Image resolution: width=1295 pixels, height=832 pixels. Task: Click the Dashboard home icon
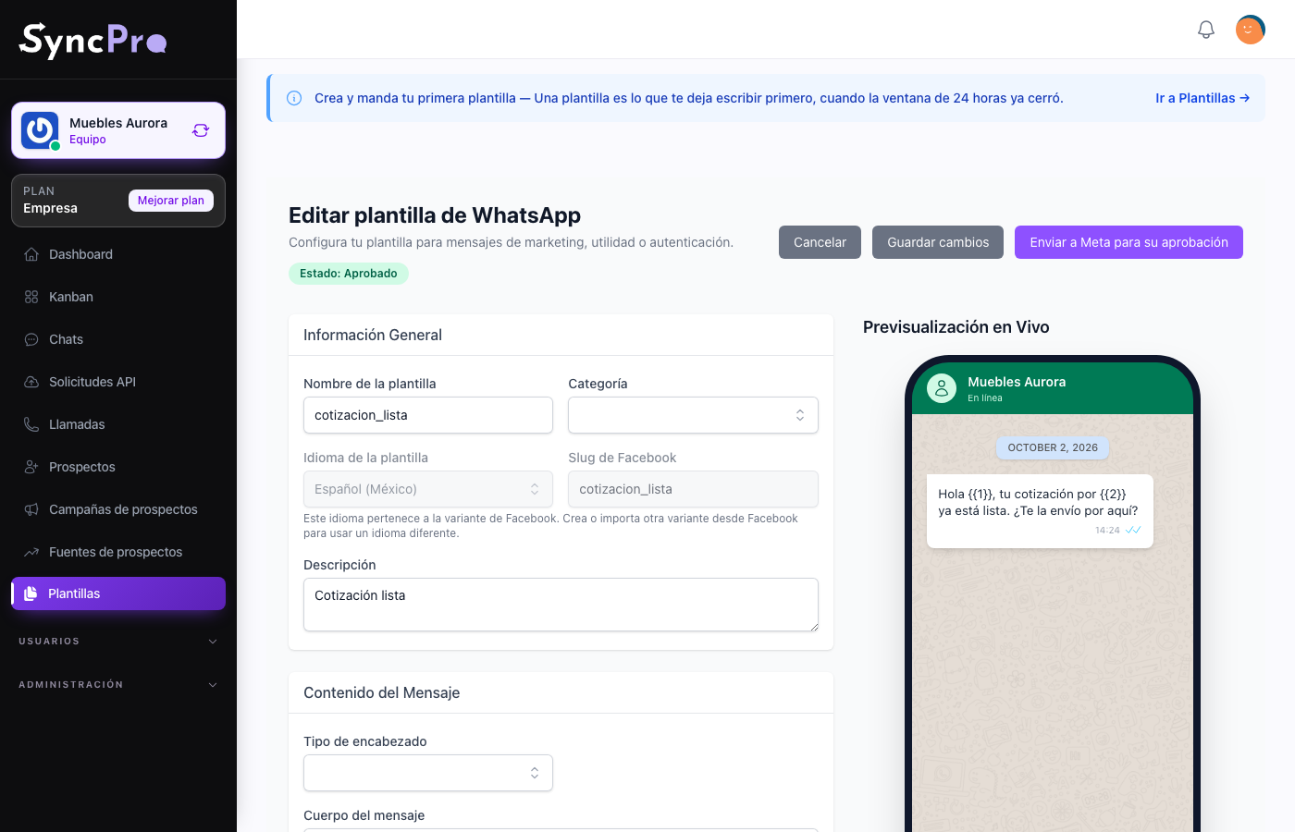click(x=31, y=254)
